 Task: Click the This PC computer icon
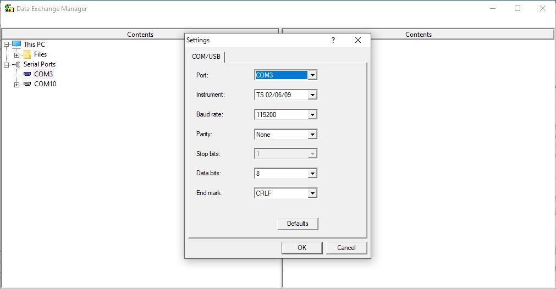tap(16, 45)
